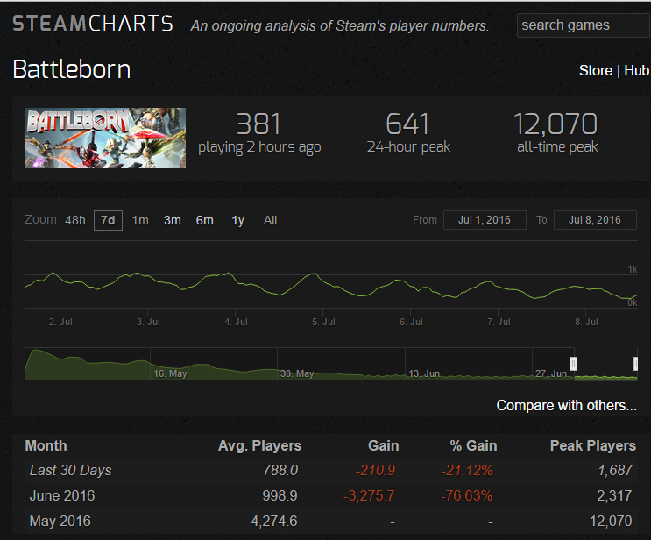Click the Peak Players column header

click(x=593, y=445)
